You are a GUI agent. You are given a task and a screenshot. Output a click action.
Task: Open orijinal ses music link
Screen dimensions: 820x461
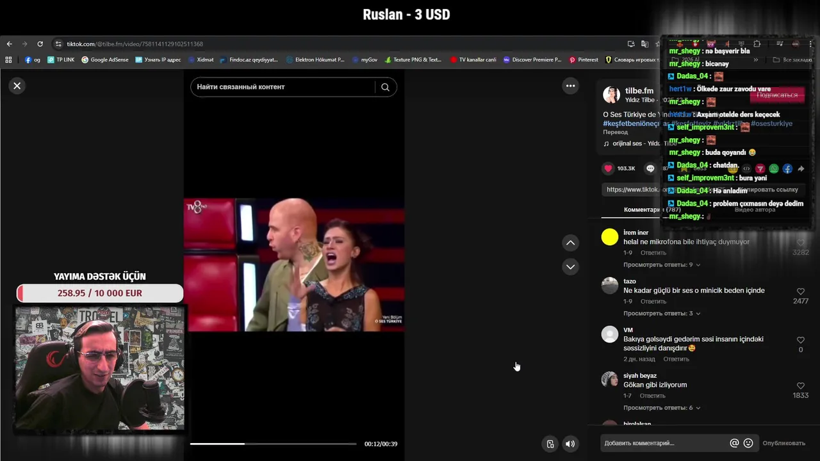click(640, 143)
